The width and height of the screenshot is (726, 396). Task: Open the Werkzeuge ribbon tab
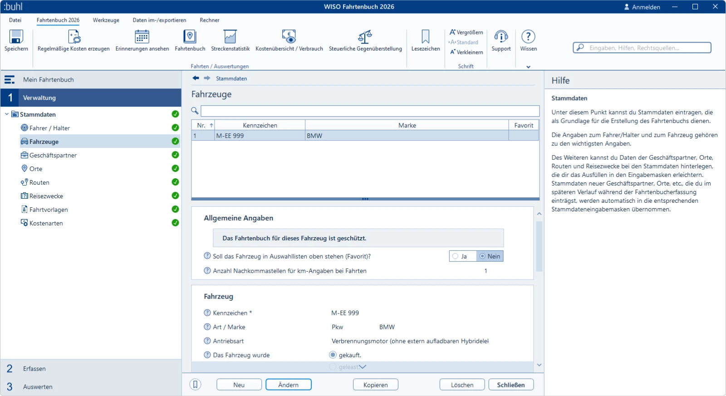106,20
